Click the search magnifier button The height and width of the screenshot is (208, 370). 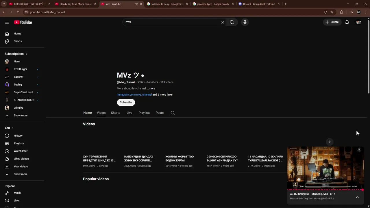click(232, 22)
